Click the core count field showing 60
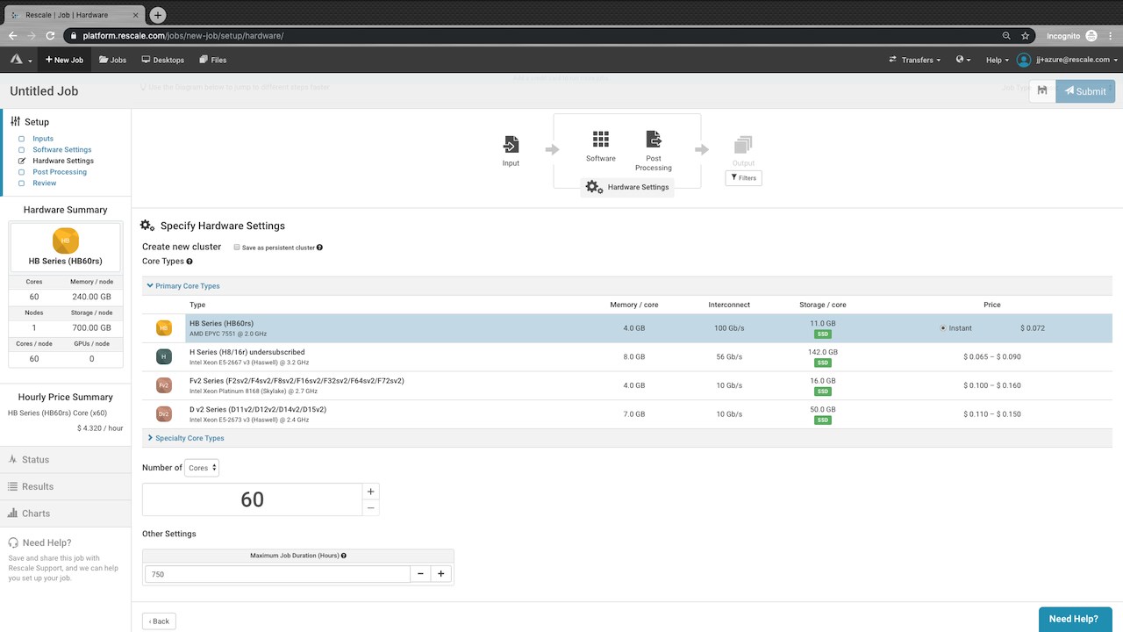Viewport: 1123px width, 632px height. pos(253,499)
